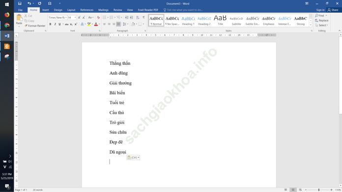Click Sign in
The height and width of the screenshot is (192, 342).
pyautogui.click(x=320, y=10)
